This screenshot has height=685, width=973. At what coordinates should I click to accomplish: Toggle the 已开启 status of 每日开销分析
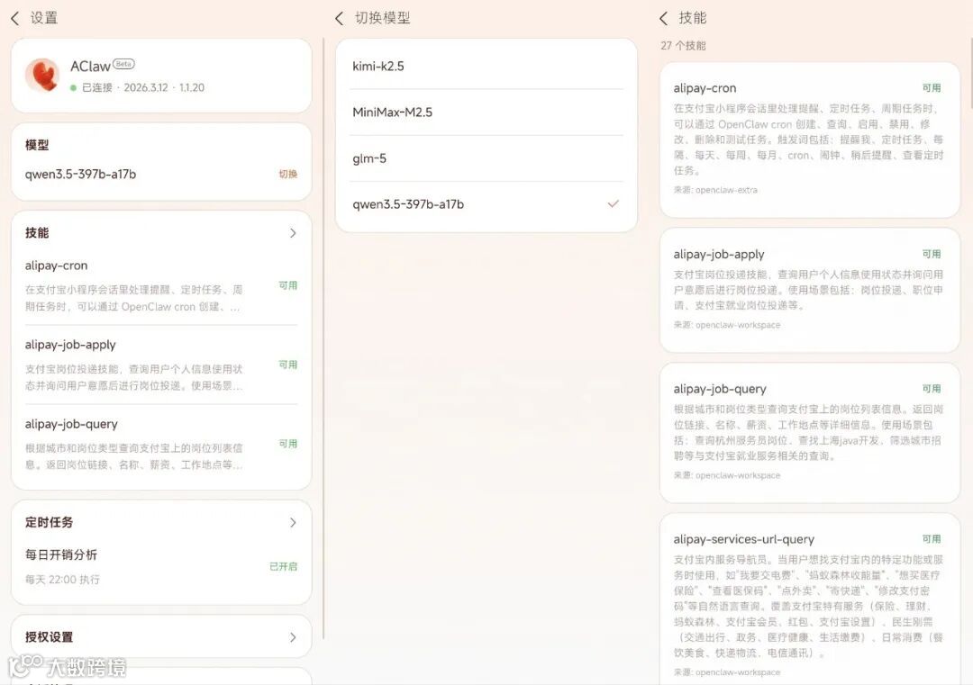point(284,566)
